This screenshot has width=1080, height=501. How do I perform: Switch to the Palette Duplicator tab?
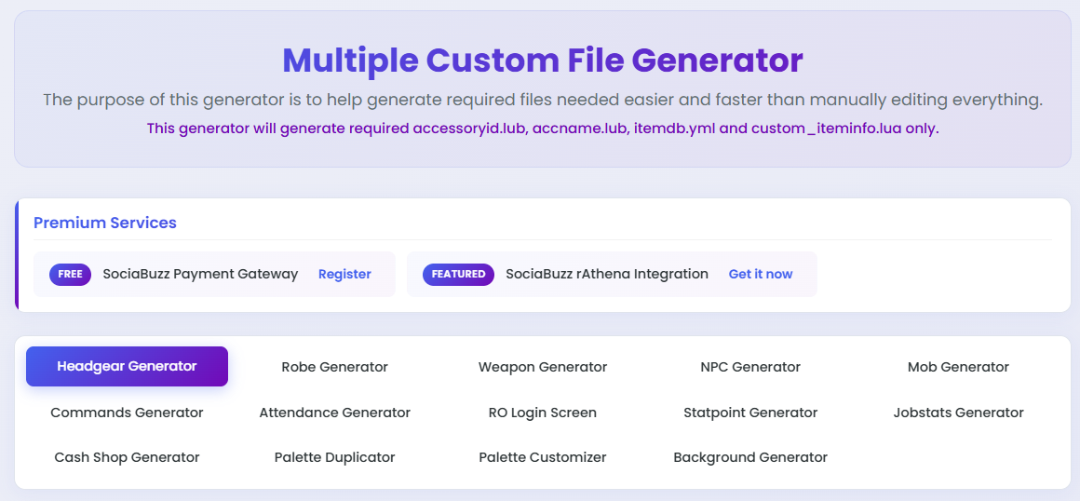coord(335,457)
